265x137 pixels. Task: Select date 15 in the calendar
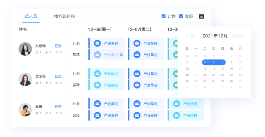(222, 68)
